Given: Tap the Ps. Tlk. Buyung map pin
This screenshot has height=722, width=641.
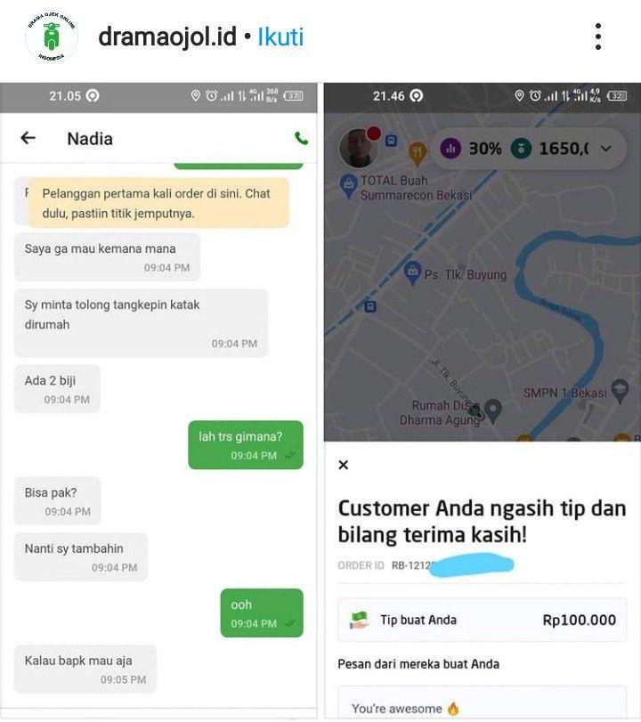Looking at the screenshot, I should coord(412,272).
